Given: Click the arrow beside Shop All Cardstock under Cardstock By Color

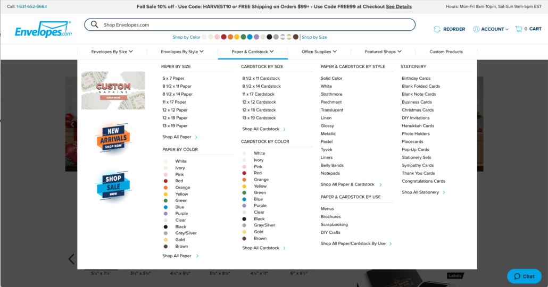Looking at the screenshot, I should click(x=285, y=248).
